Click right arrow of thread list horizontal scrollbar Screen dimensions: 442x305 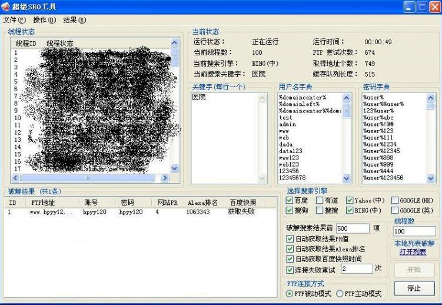coord(165,178)
